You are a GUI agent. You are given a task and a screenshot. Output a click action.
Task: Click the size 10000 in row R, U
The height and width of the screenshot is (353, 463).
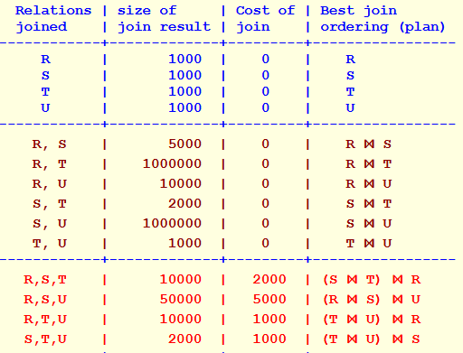tap(180, 183)
